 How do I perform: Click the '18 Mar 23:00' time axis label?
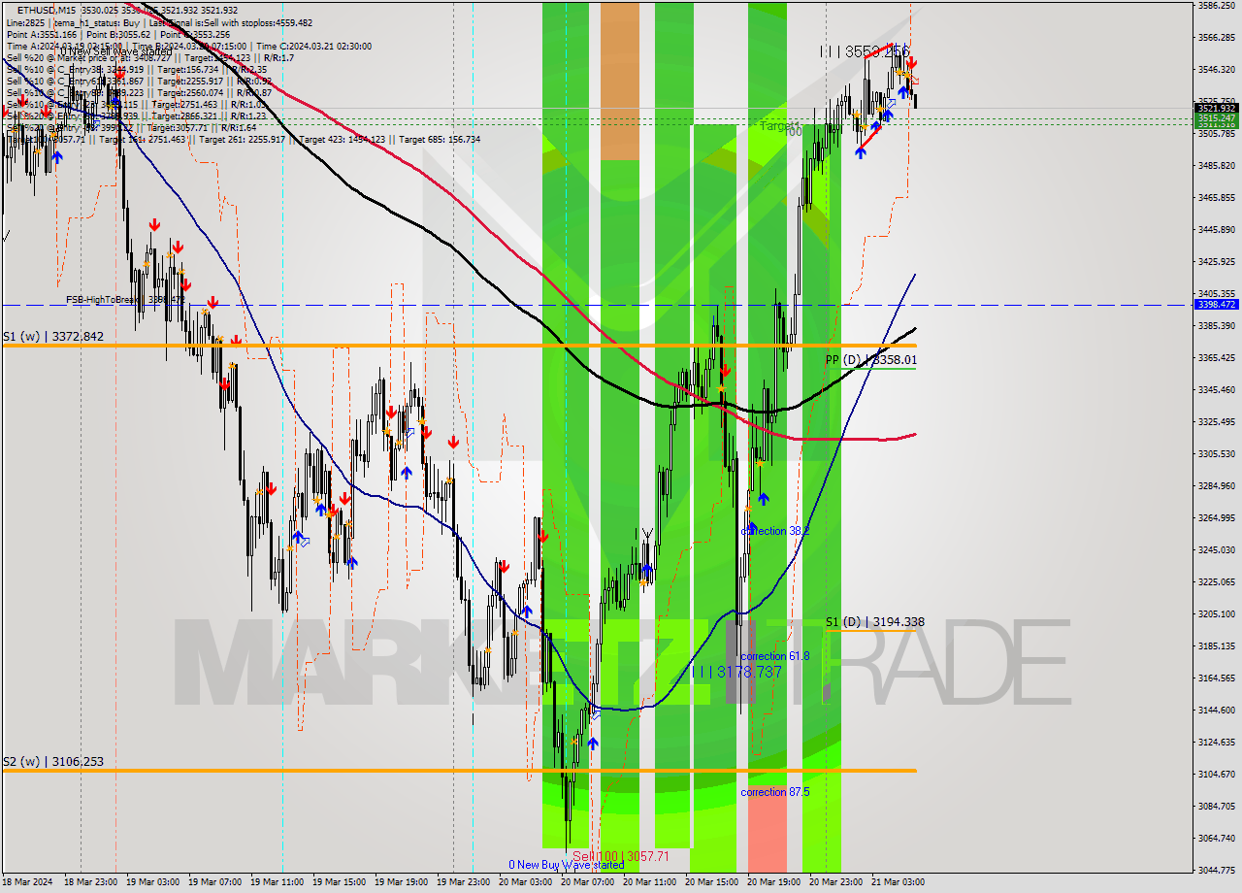point(92,882)
